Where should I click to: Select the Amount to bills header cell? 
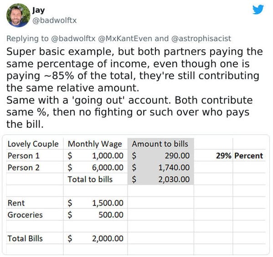tap(161, 144)
